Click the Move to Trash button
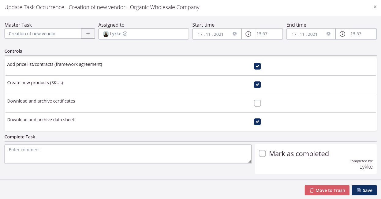Viewport: 381px width, 199px height. pos(327,190)
